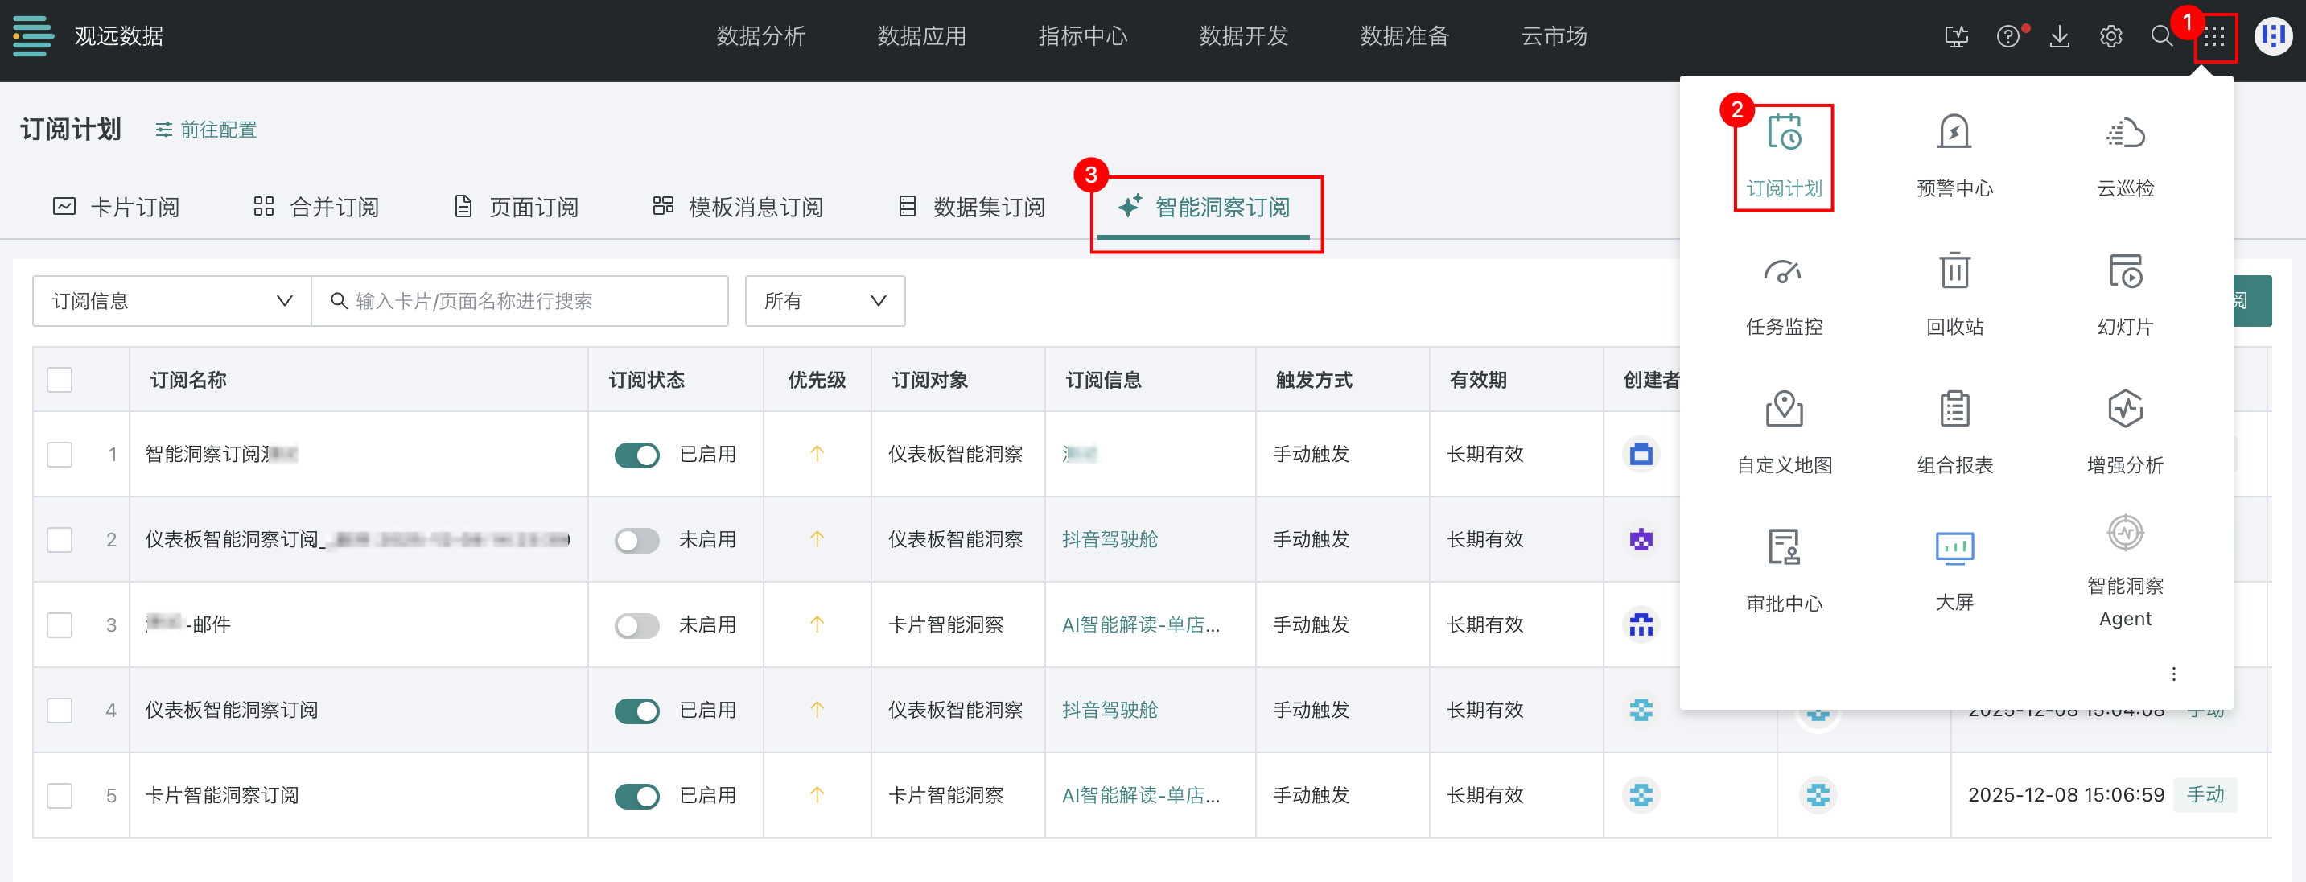The width and height of the screenshot is (2306, 882).
Task: Expand the 订阅信息 filter dropdown
Action: click(171, 301)
